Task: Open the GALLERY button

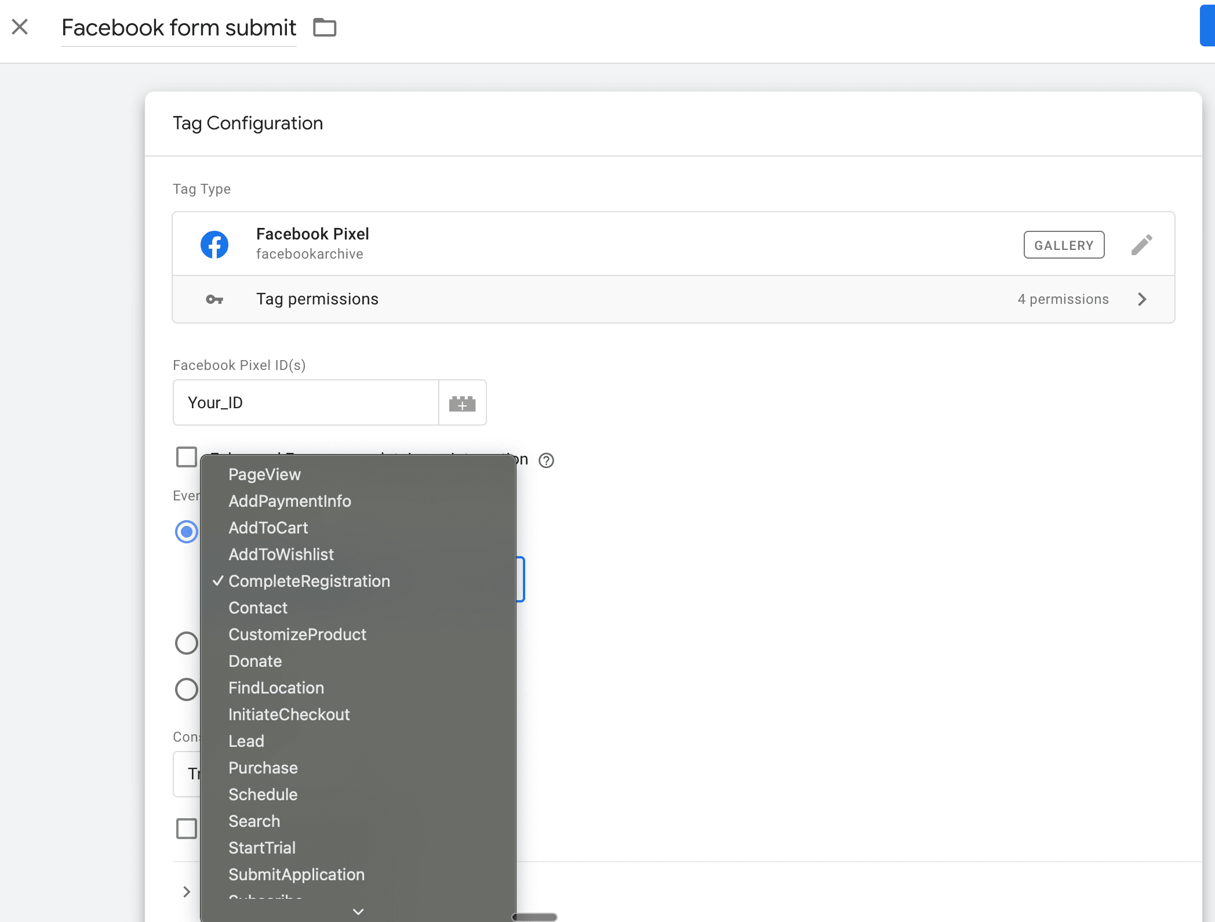Action: 1064,245
